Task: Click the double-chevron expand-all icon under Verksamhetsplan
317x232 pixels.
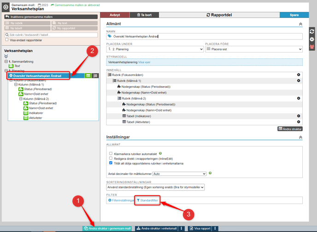Action: coord(6,56)
